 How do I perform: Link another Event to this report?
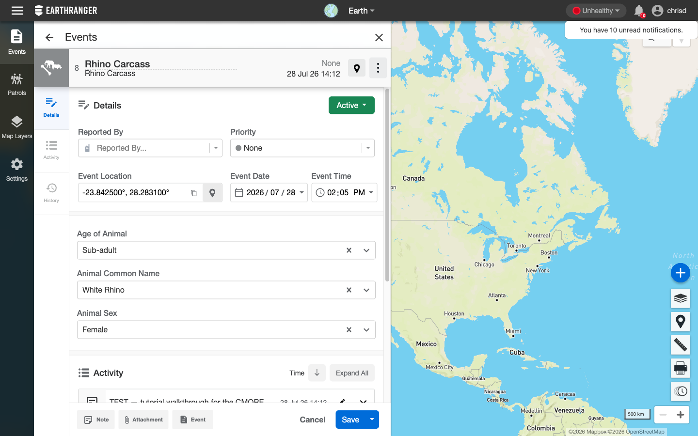[x=193, y=420]
